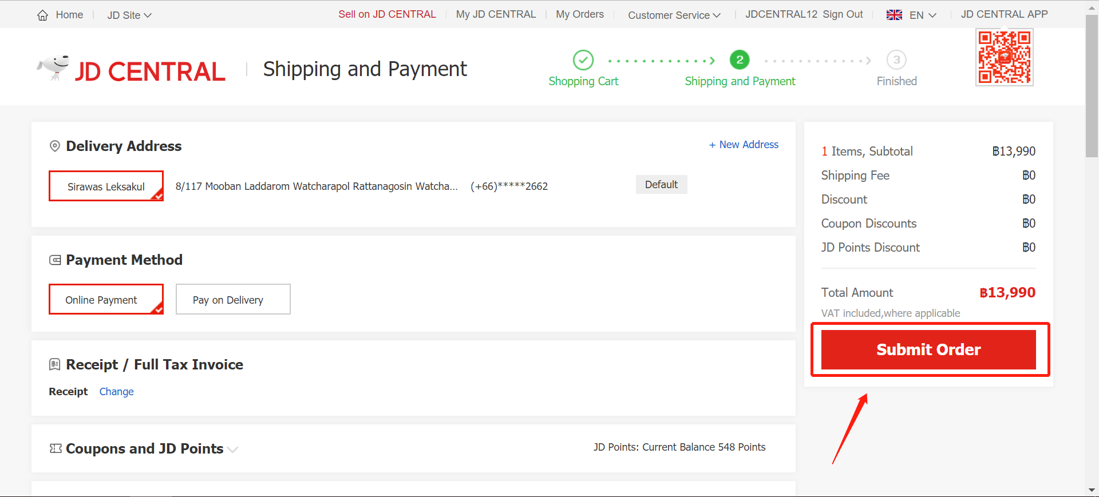The image size is (1099, 497).
Task: Click JD CENTRAL red wordmark
Action: pyautogui.click(x=150, y=71)
